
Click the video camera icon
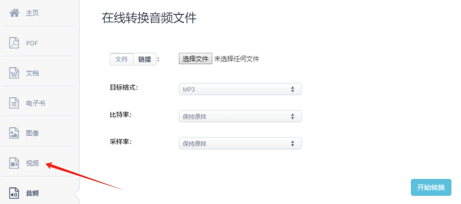coord(14,163)
